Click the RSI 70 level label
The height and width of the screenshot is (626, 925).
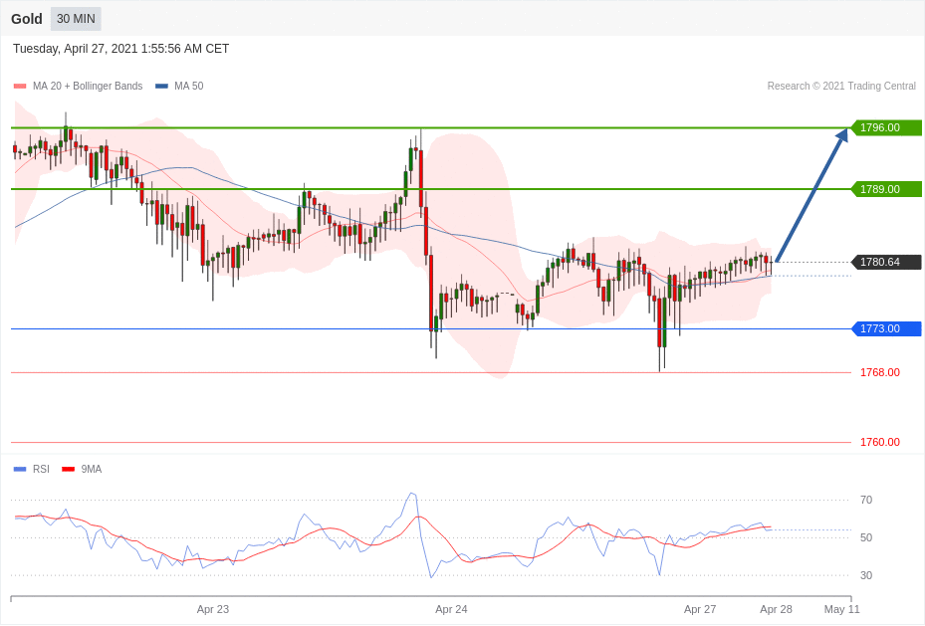(866, 500)
